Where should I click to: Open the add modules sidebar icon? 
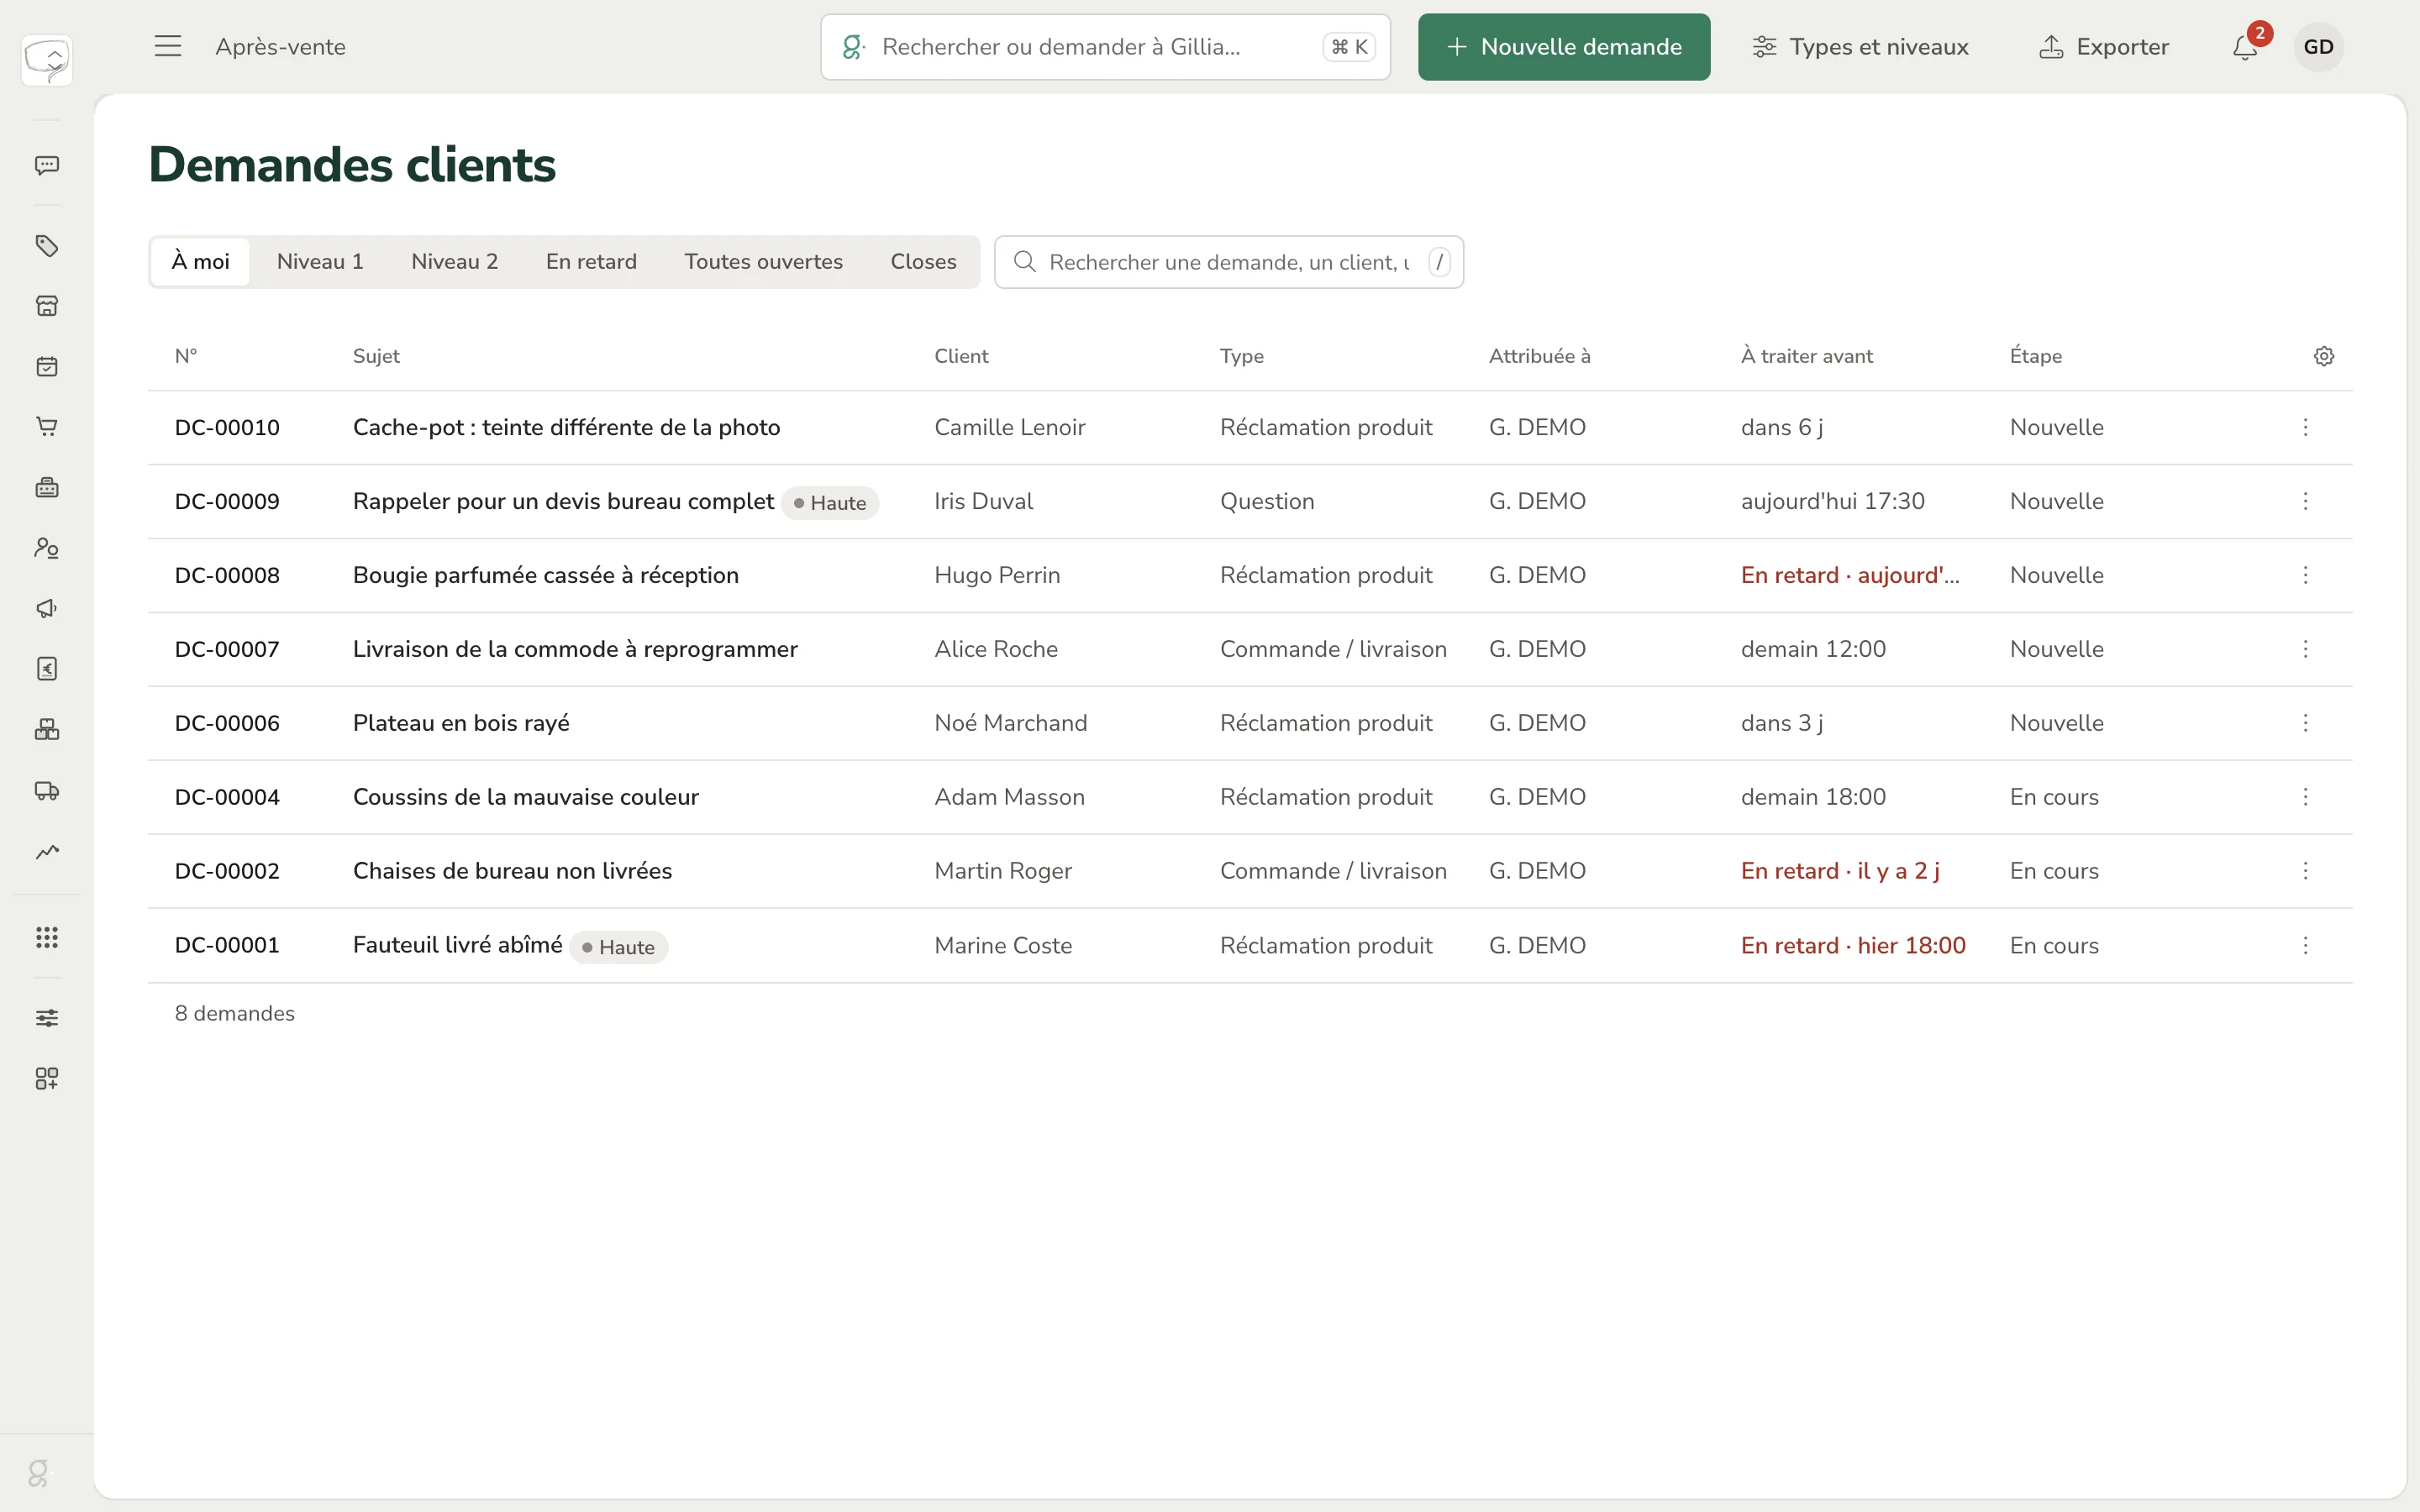[47, 1078]
